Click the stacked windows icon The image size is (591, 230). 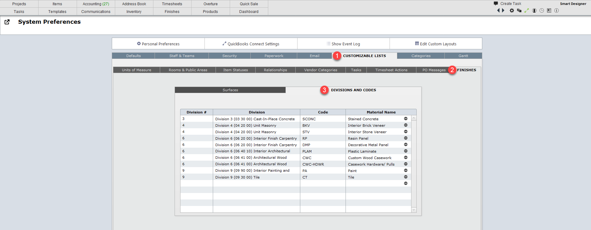coord(519,10)
